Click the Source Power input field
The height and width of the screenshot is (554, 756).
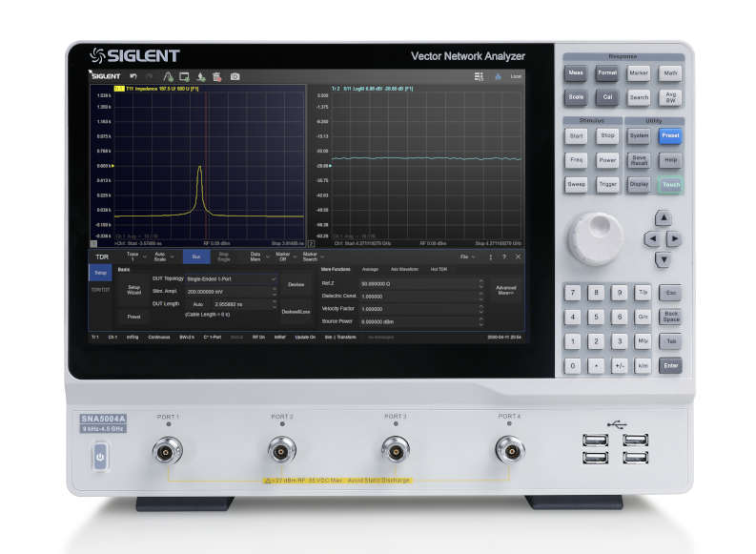pyautogui.click(x=419, y=321)
